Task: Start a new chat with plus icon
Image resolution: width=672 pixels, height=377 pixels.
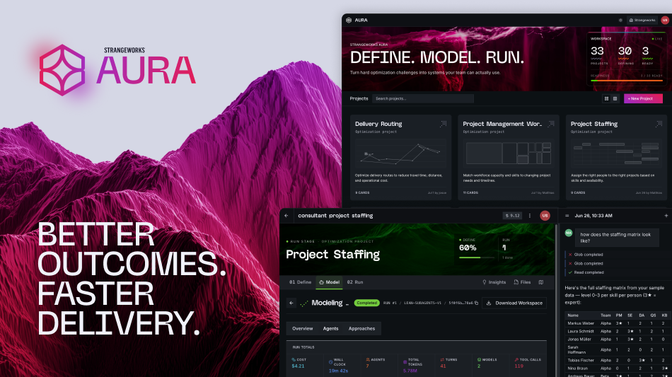Action: pos(666,216)
